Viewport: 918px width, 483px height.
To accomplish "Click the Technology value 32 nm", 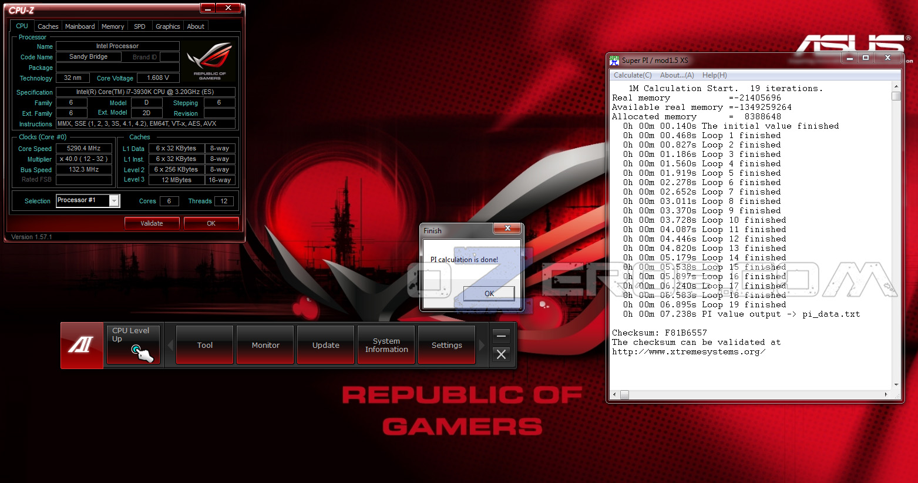I will tap(73, 78).
